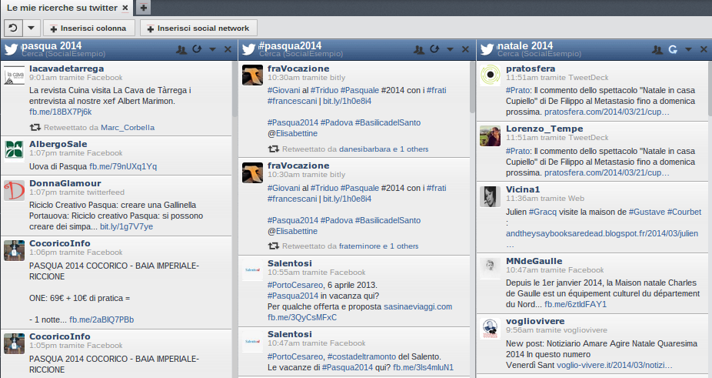
Task: Refresh the pasqua 2014 column
Action: point(197,49)
